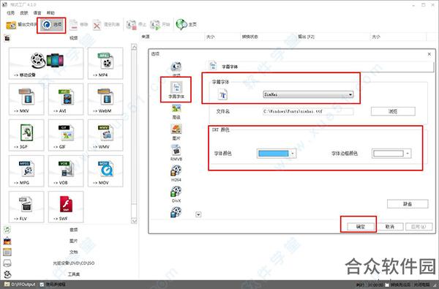
Task: Open the H264 options category
Action: 176,173
